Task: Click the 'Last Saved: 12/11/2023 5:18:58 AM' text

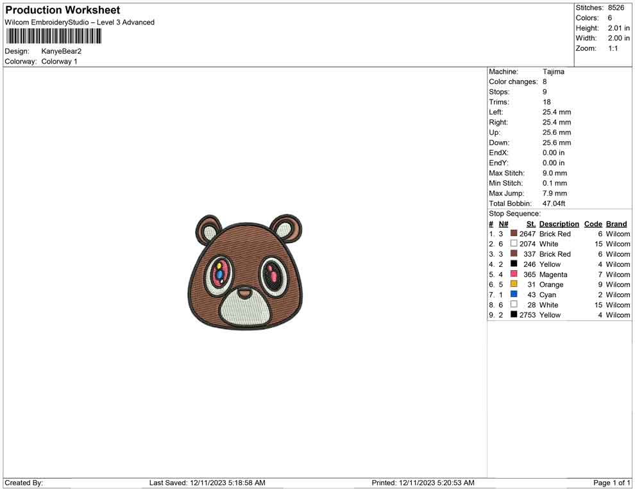Action: click(207, 483)
